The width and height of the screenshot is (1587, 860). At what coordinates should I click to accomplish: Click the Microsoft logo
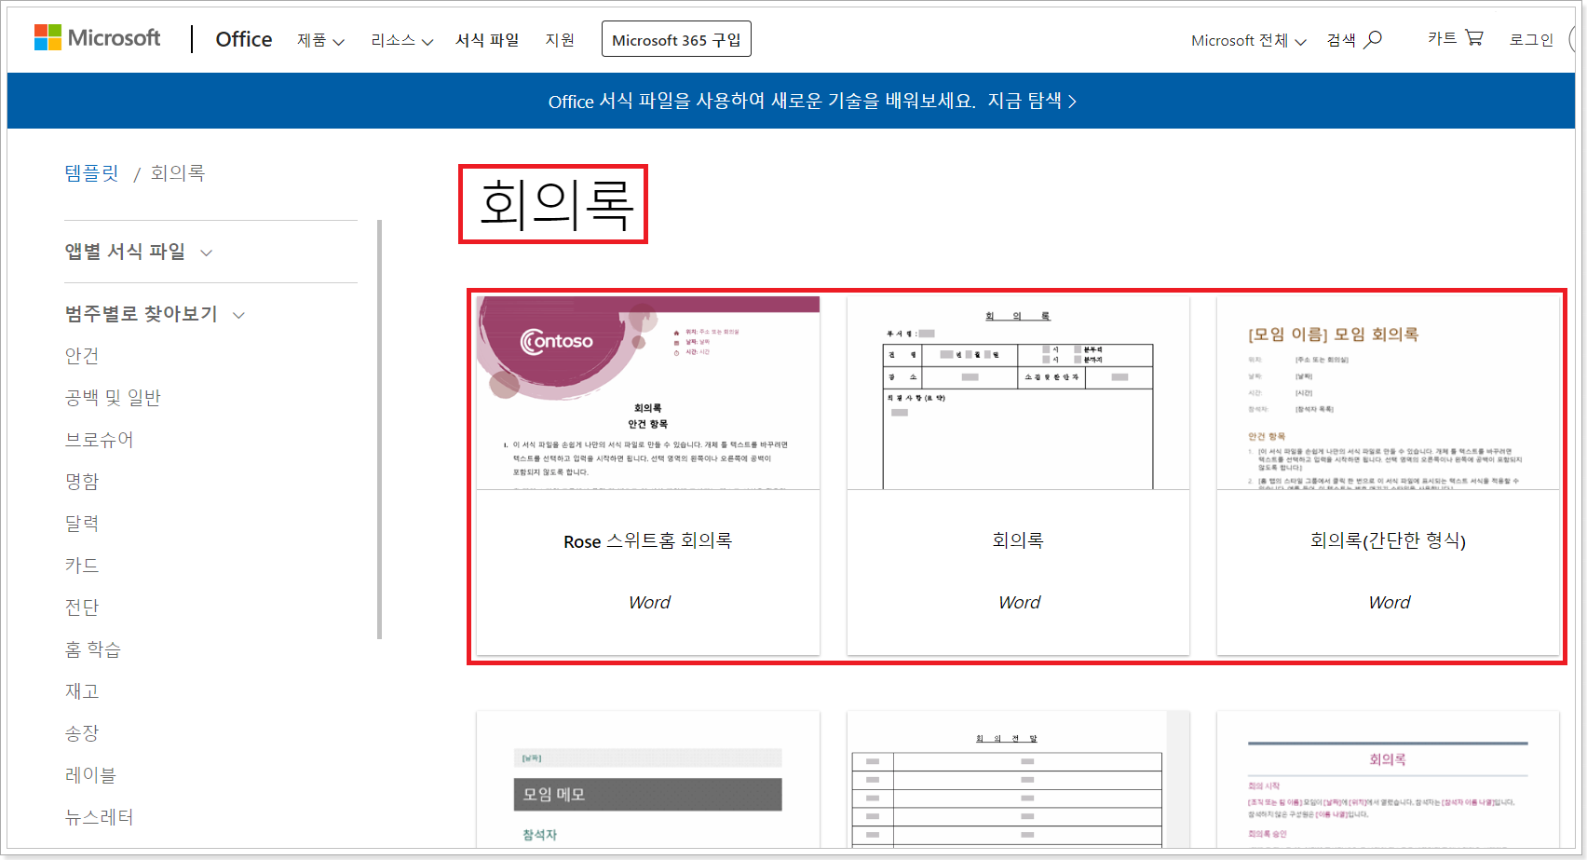click(97, 38)
